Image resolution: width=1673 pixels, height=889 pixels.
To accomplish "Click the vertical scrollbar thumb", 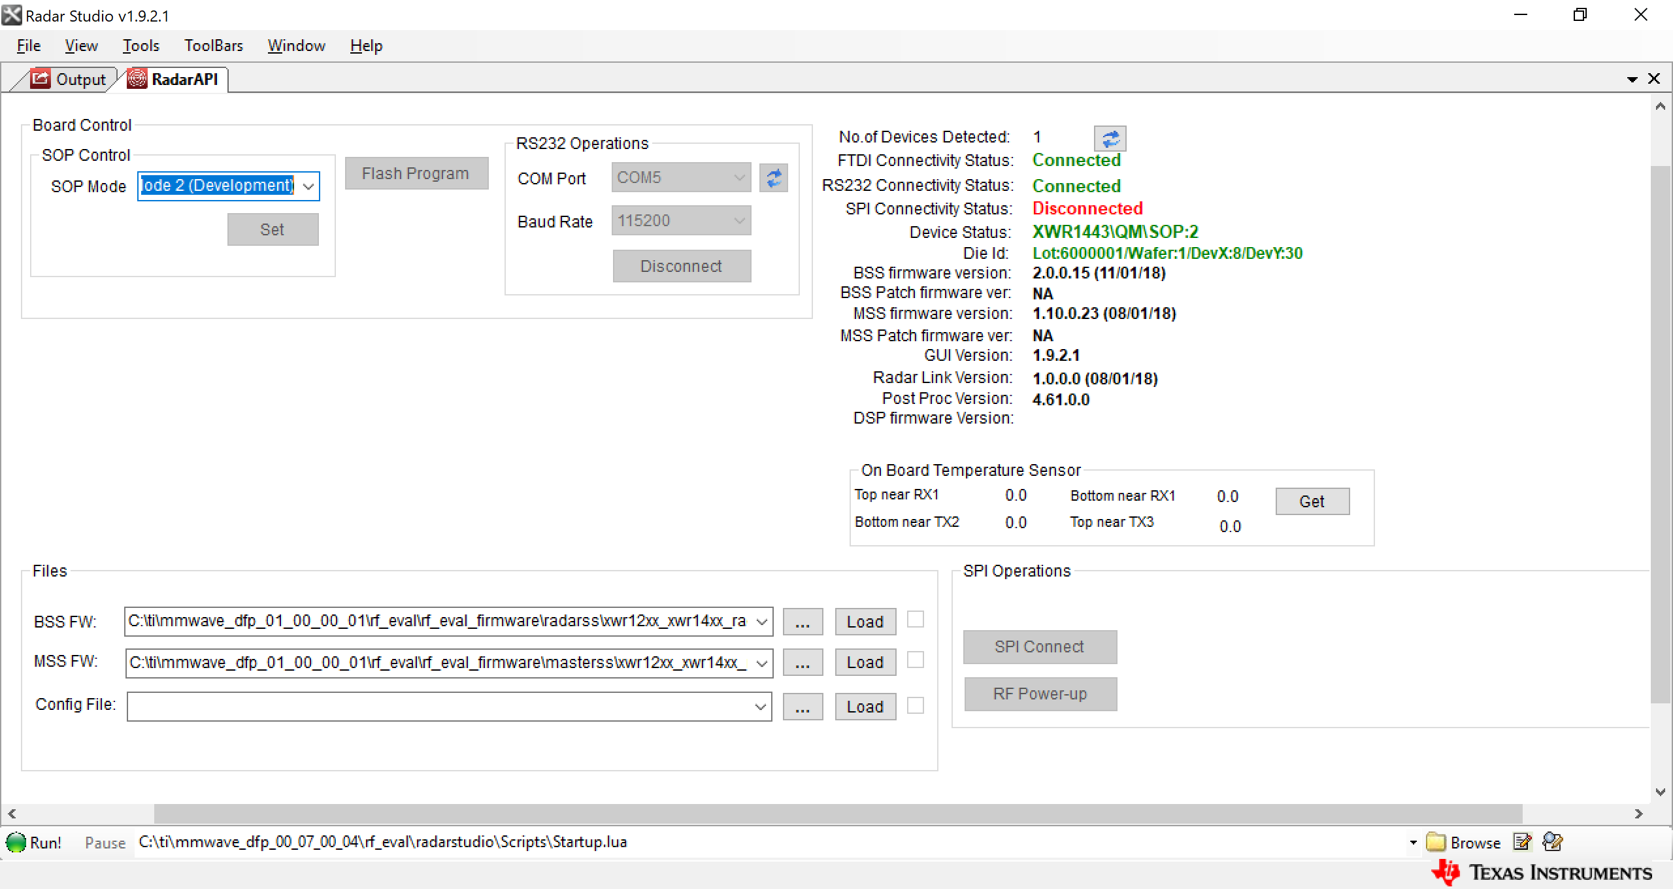I will coord(1660,435).
